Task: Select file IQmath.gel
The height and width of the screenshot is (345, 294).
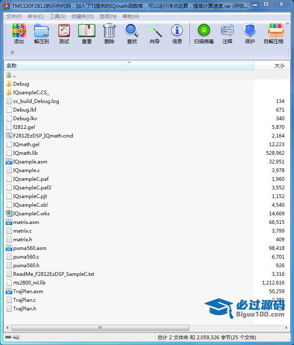Action: click(x=26, y=145)
